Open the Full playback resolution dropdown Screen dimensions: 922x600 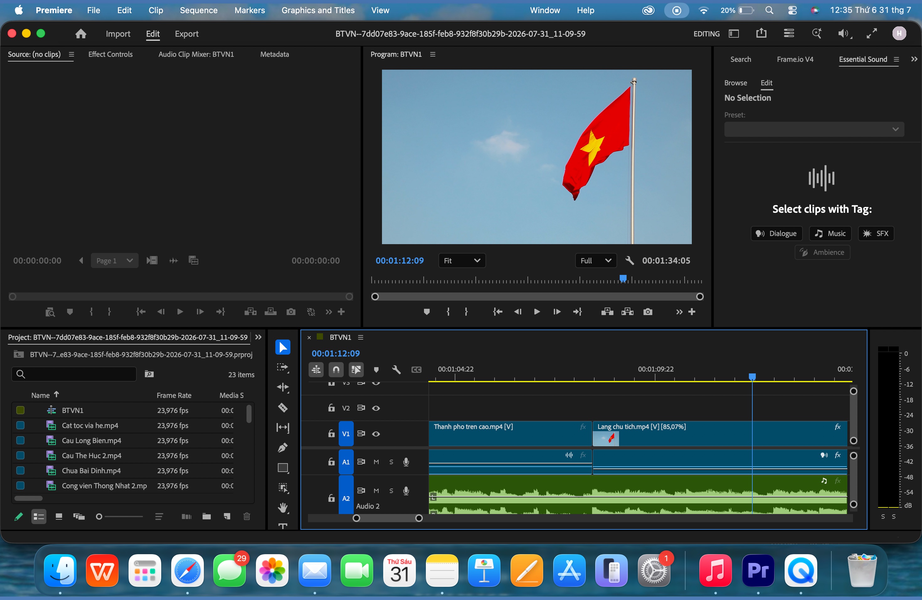click(x=596, y=260)
